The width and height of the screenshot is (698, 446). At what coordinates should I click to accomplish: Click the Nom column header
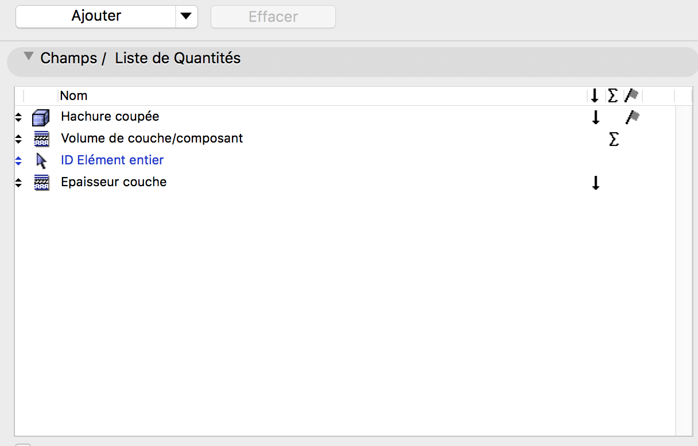(x=73, y=95)
